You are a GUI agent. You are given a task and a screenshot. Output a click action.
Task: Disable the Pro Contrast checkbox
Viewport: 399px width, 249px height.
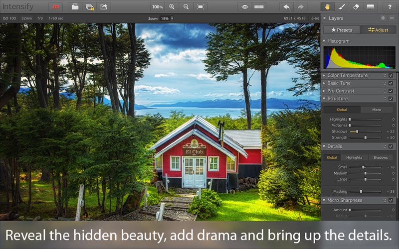click(x=391, y=91)
